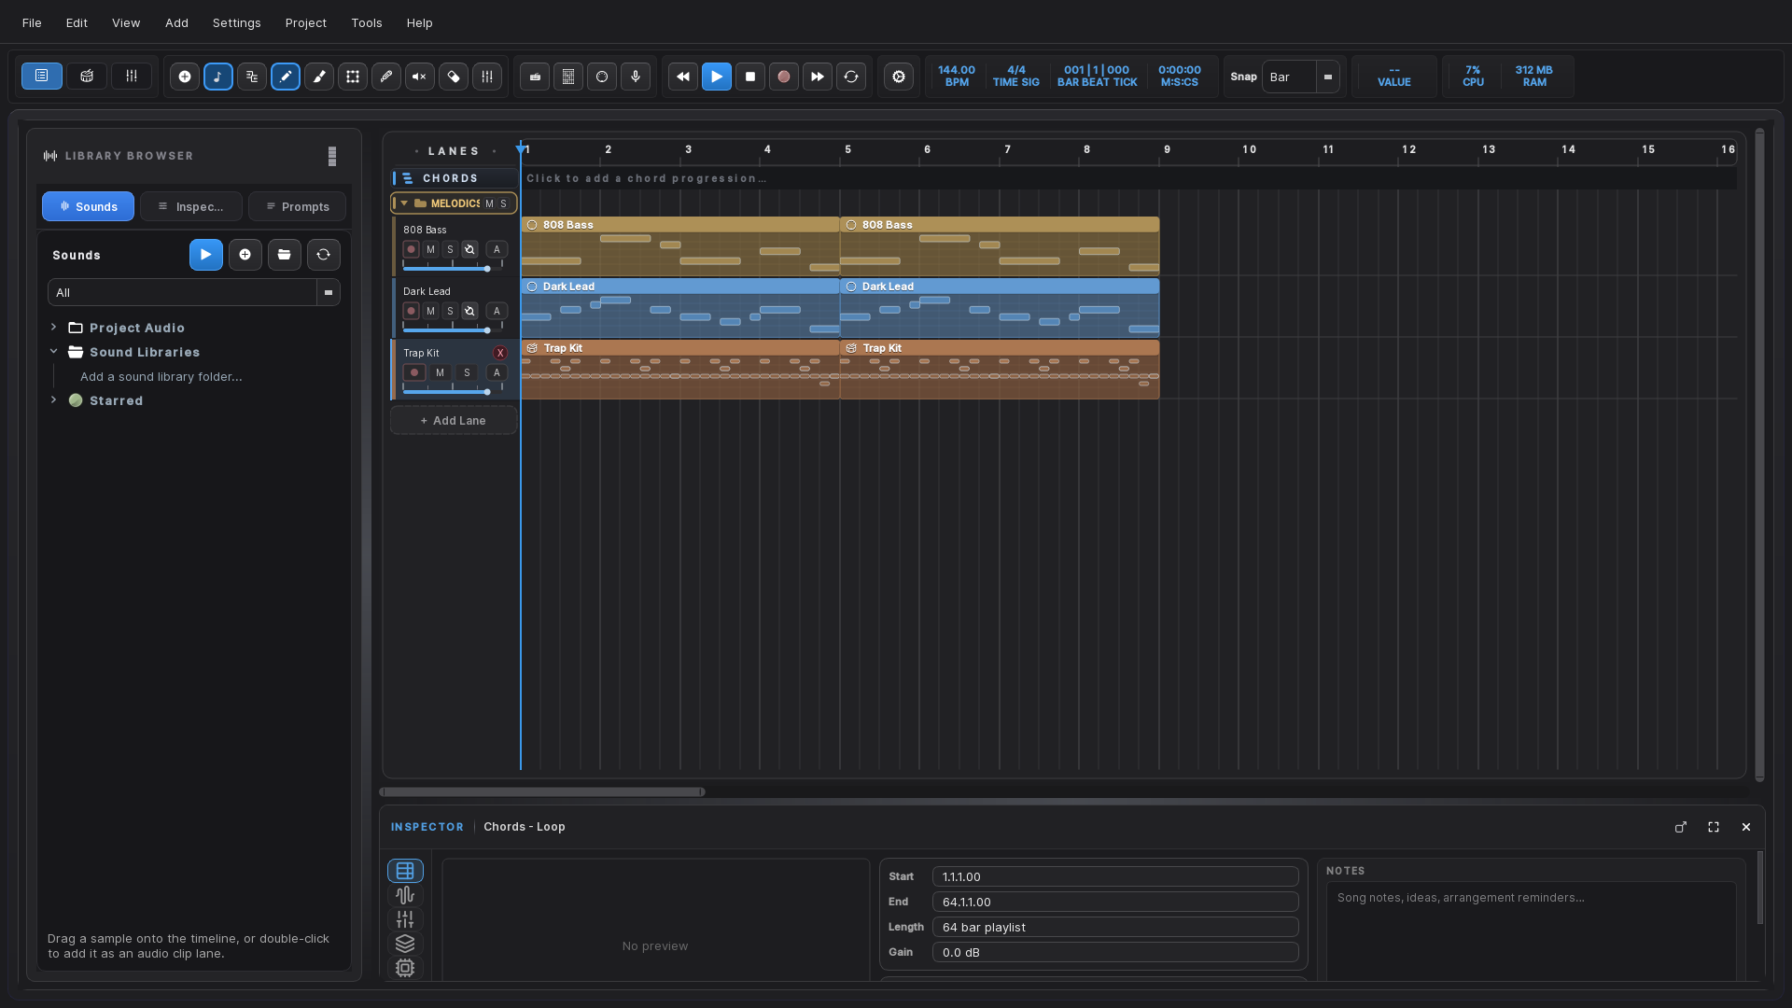Click Add a sound library folder link
Screen dimensions: 1792x1008
click(161, 376)
